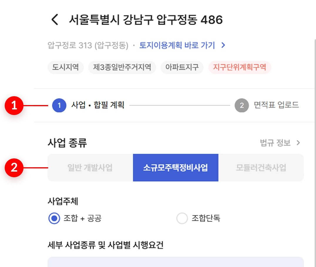Click the 아파트지구 tag chip
Image resolution: width=316 pixels, height=267 pixels.
point(182,67)
